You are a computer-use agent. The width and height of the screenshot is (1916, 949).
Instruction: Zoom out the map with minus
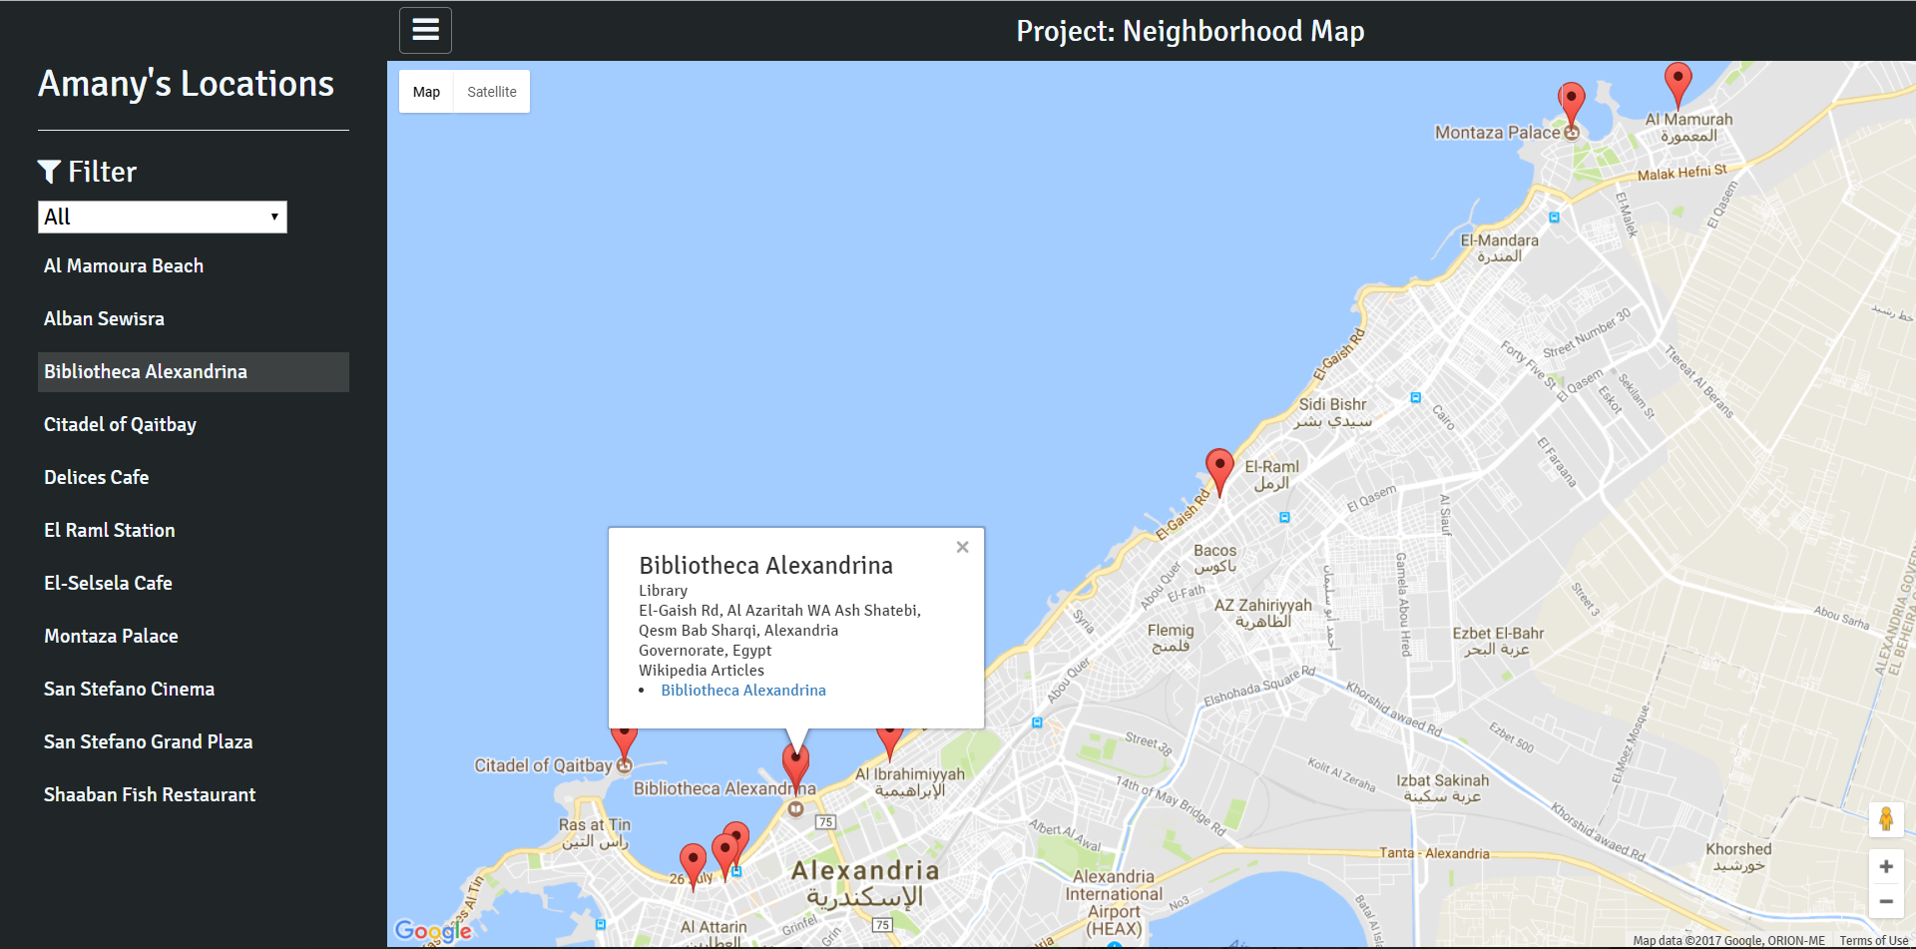coord(1886,901)
